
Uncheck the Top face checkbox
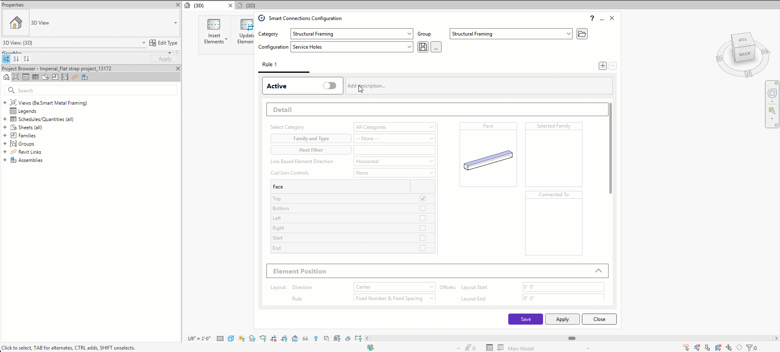click(423, 199)
